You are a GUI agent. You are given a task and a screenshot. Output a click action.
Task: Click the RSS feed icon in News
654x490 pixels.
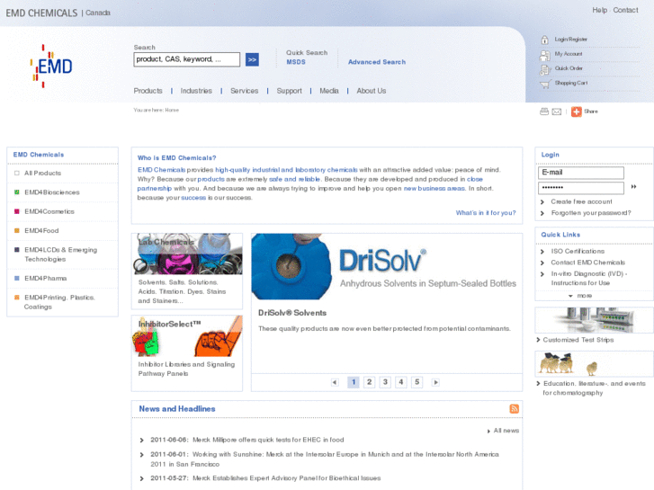tap(514, 409)
